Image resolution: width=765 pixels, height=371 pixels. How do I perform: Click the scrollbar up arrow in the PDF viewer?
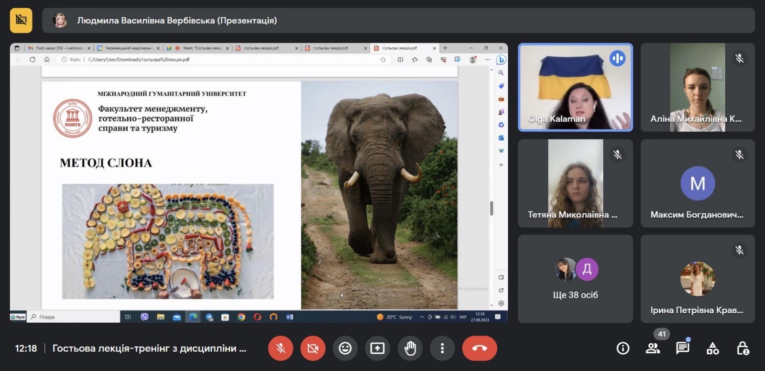tap(492, 70)
